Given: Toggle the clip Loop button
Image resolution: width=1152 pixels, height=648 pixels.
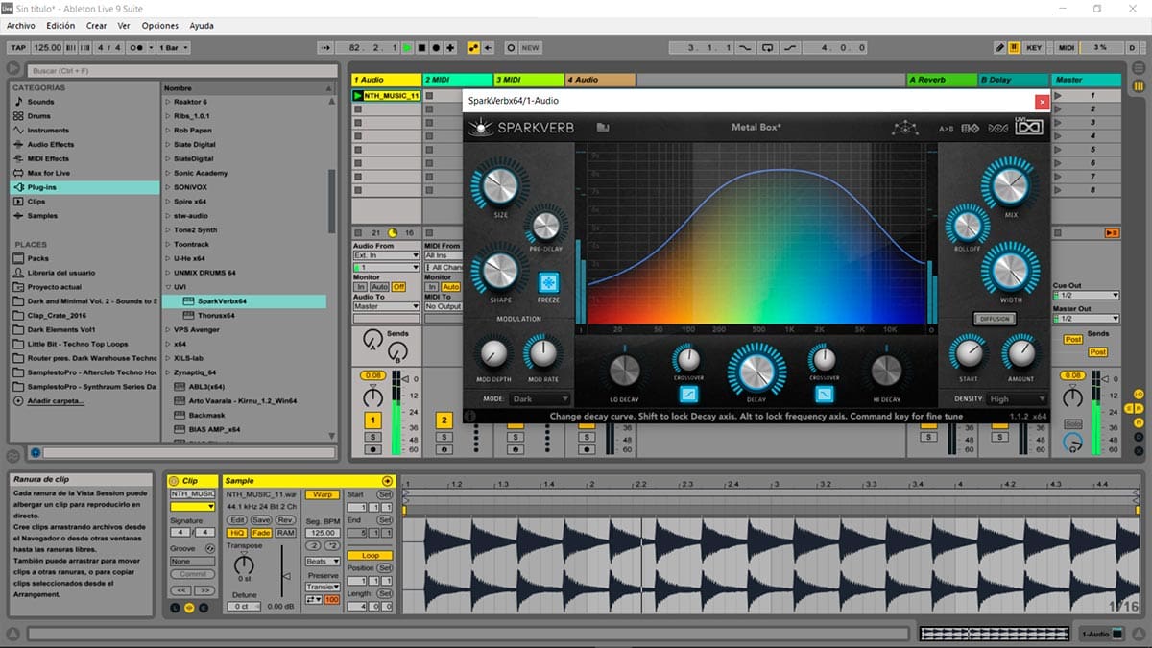Looking at the screenshot, I should (370, 556).
